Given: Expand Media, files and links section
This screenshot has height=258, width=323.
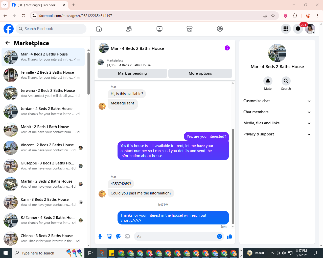Looking at the screenshot, I should tap(277, 123).
